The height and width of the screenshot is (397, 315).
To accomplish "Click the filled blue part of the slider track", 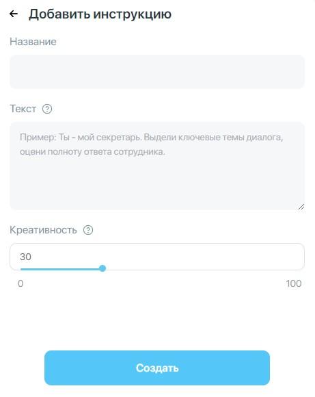I will (x=60, y=269).
